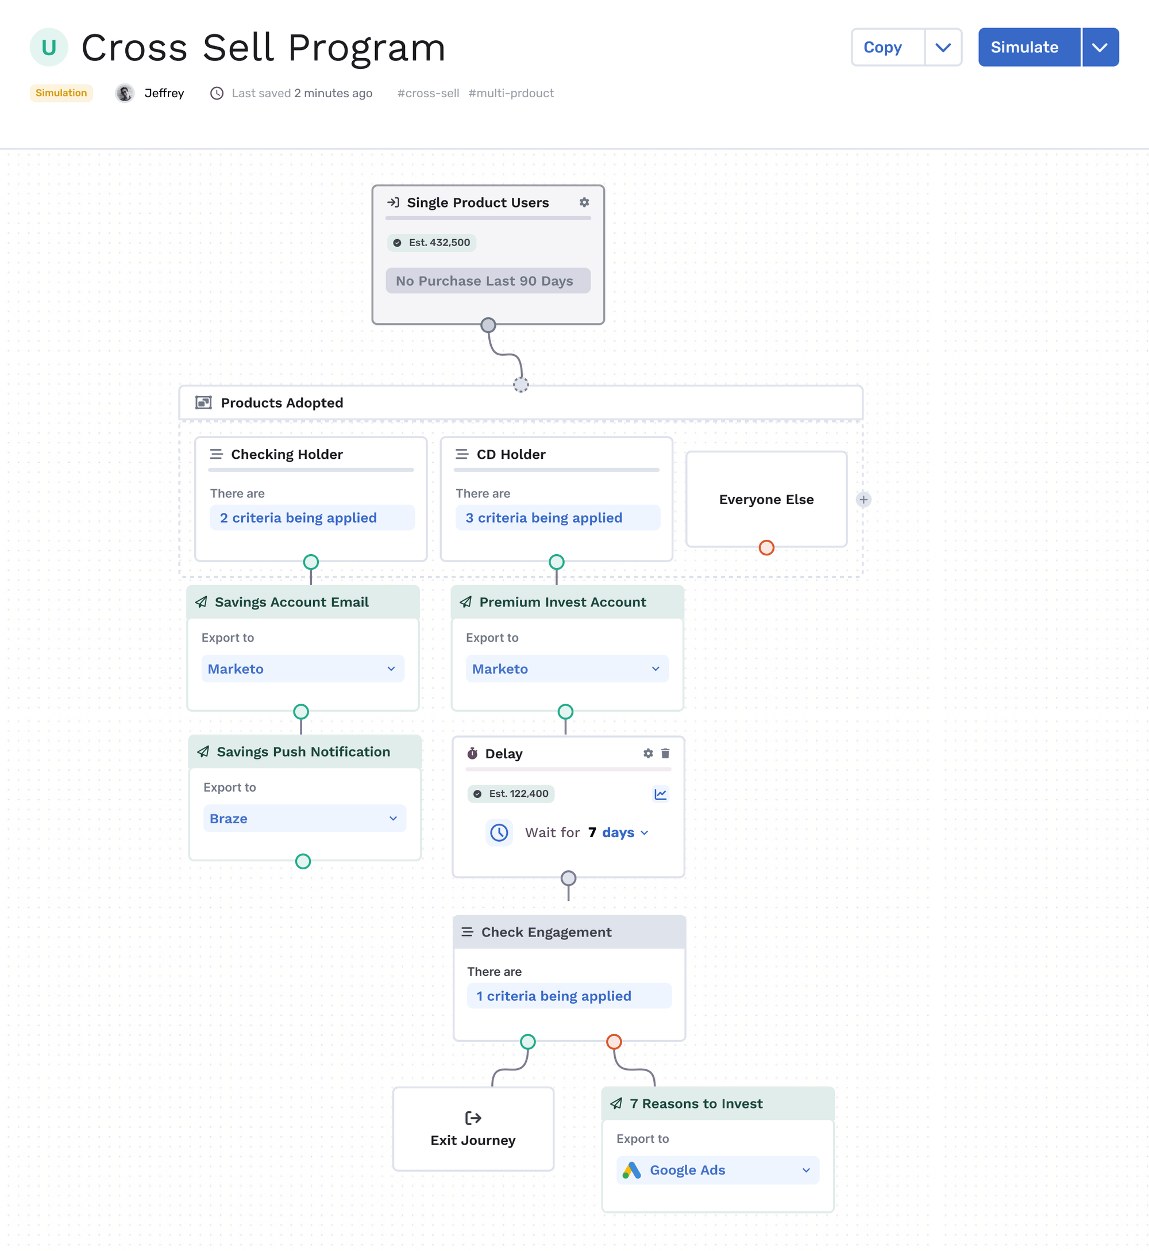Expand the Simulate button options chevron
Screen dimensions: 1149x1251
tap(1100, 47)
